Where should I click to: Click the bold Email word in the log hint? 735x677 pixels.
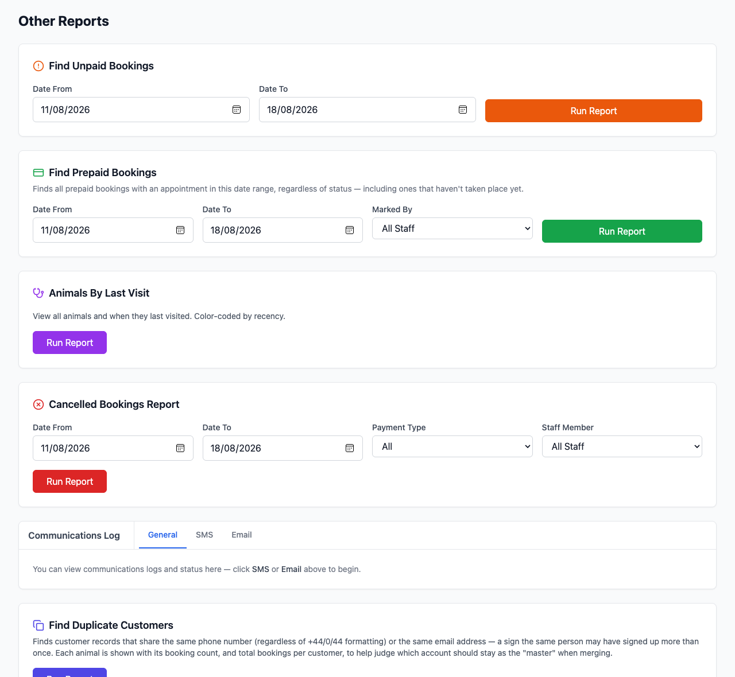(291, 569)
